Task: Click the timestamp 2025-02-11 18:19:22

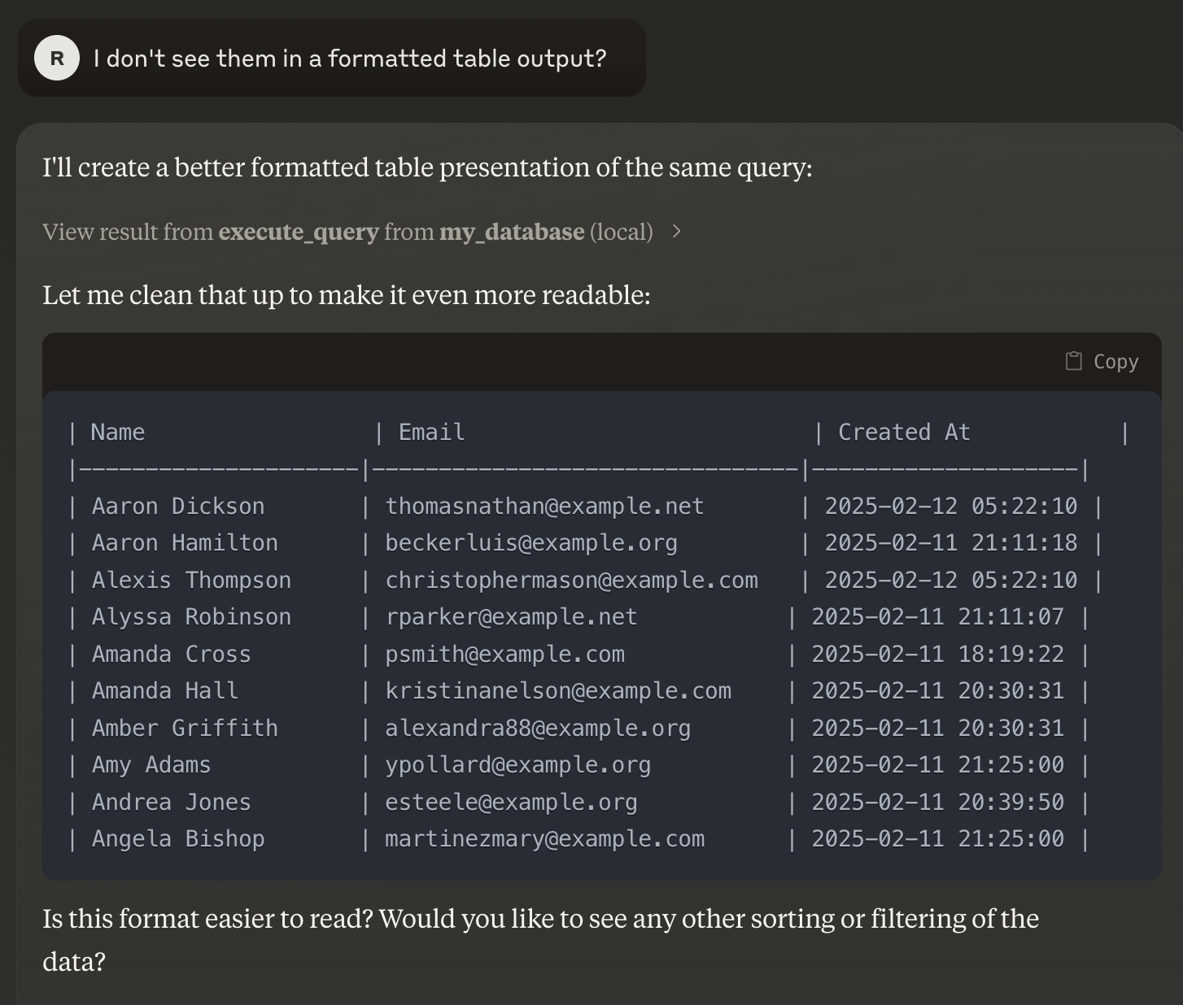Action: tap(937, 654)
